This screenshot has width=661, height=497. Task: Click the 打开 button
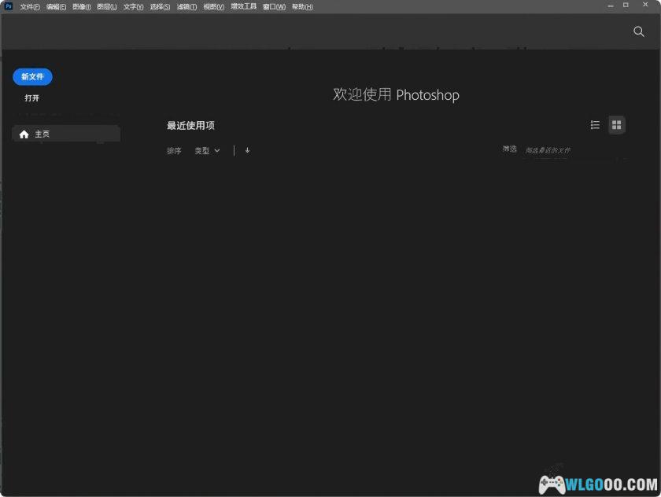tap(31, 98)
